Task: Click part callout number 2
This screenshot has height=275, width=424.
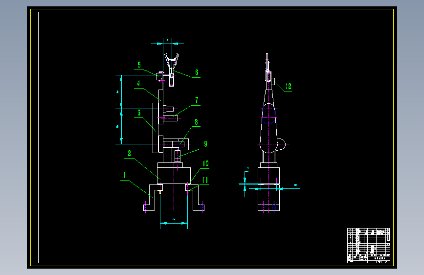Action: (129, 154)
